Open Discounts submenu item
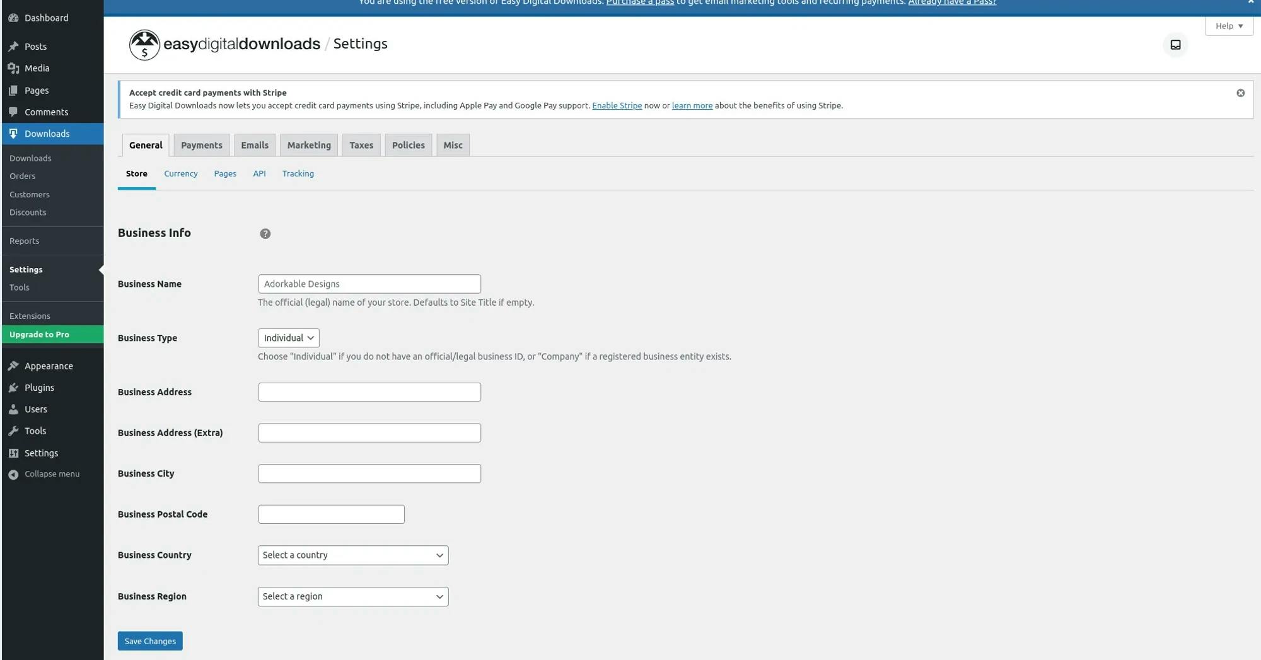Screen dimensions: 1261x660 (28, 212)
